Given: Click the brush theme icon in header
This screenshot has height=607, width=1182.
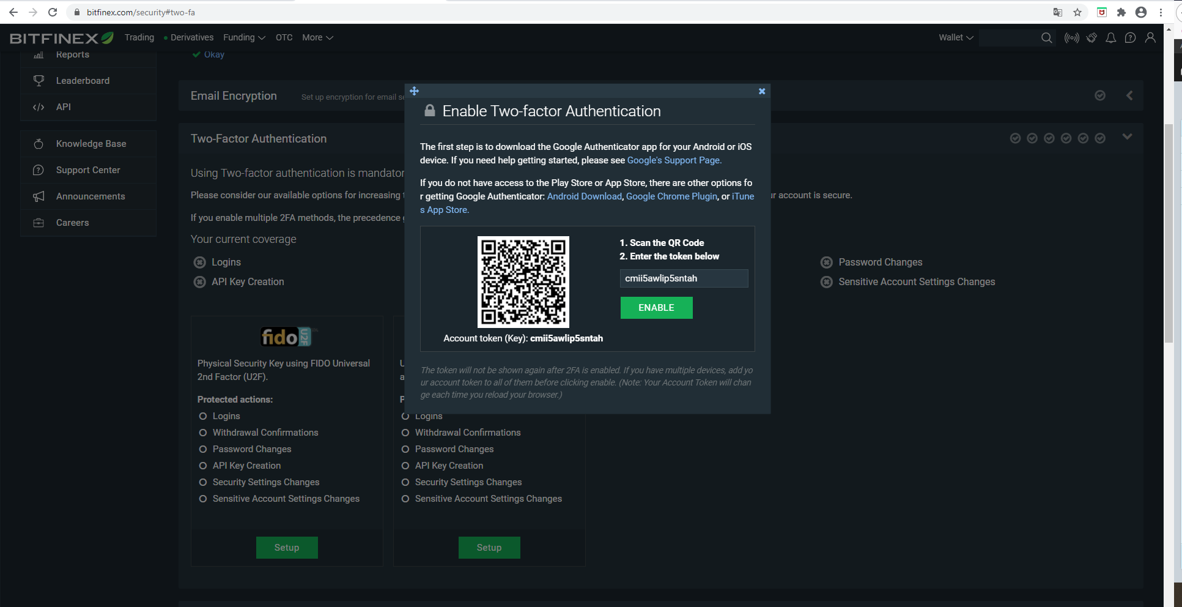Looking at the screenshot, I should pyautogui.click(x=1092, y=38).
